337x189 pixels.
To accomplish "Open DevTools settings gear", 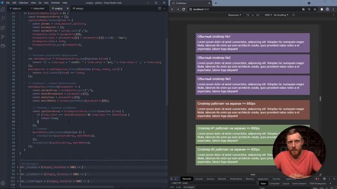I will tap(324, 178).
